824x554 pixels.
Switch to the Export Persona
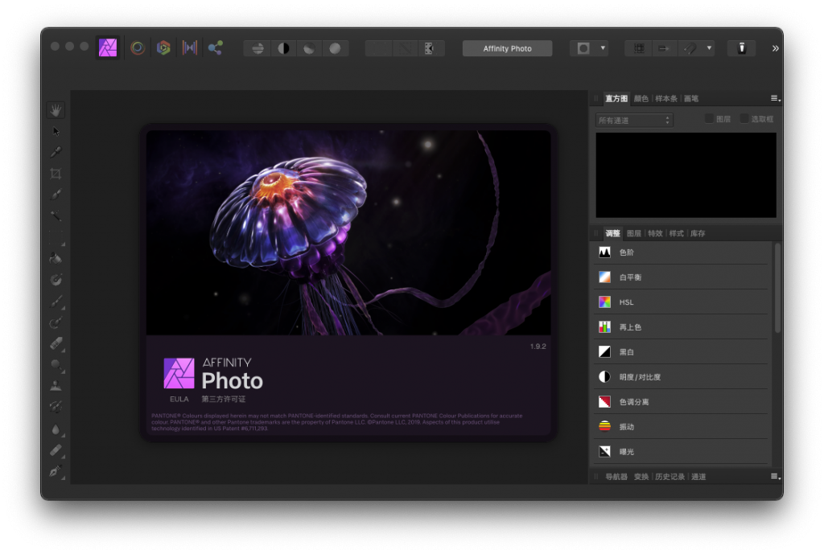(x=215, y=47)
